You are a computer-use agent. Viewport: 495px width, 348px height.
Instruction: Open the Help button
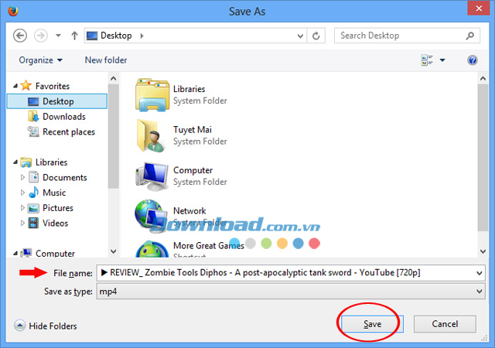(473, 60)
